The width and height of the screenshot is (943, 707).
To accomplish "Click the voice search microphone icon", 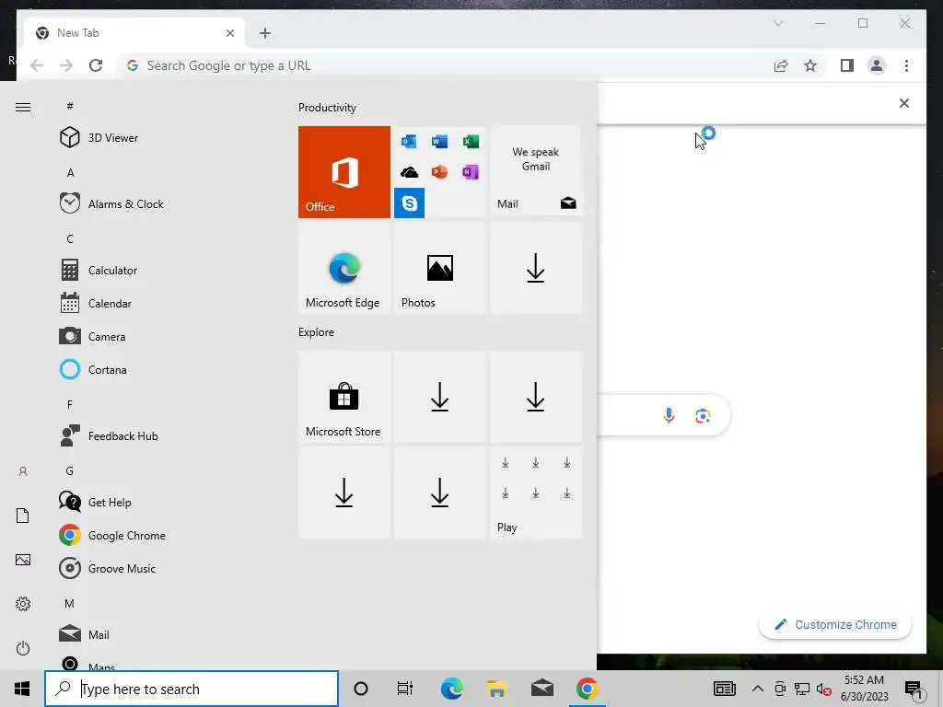I will coord(669,415).
